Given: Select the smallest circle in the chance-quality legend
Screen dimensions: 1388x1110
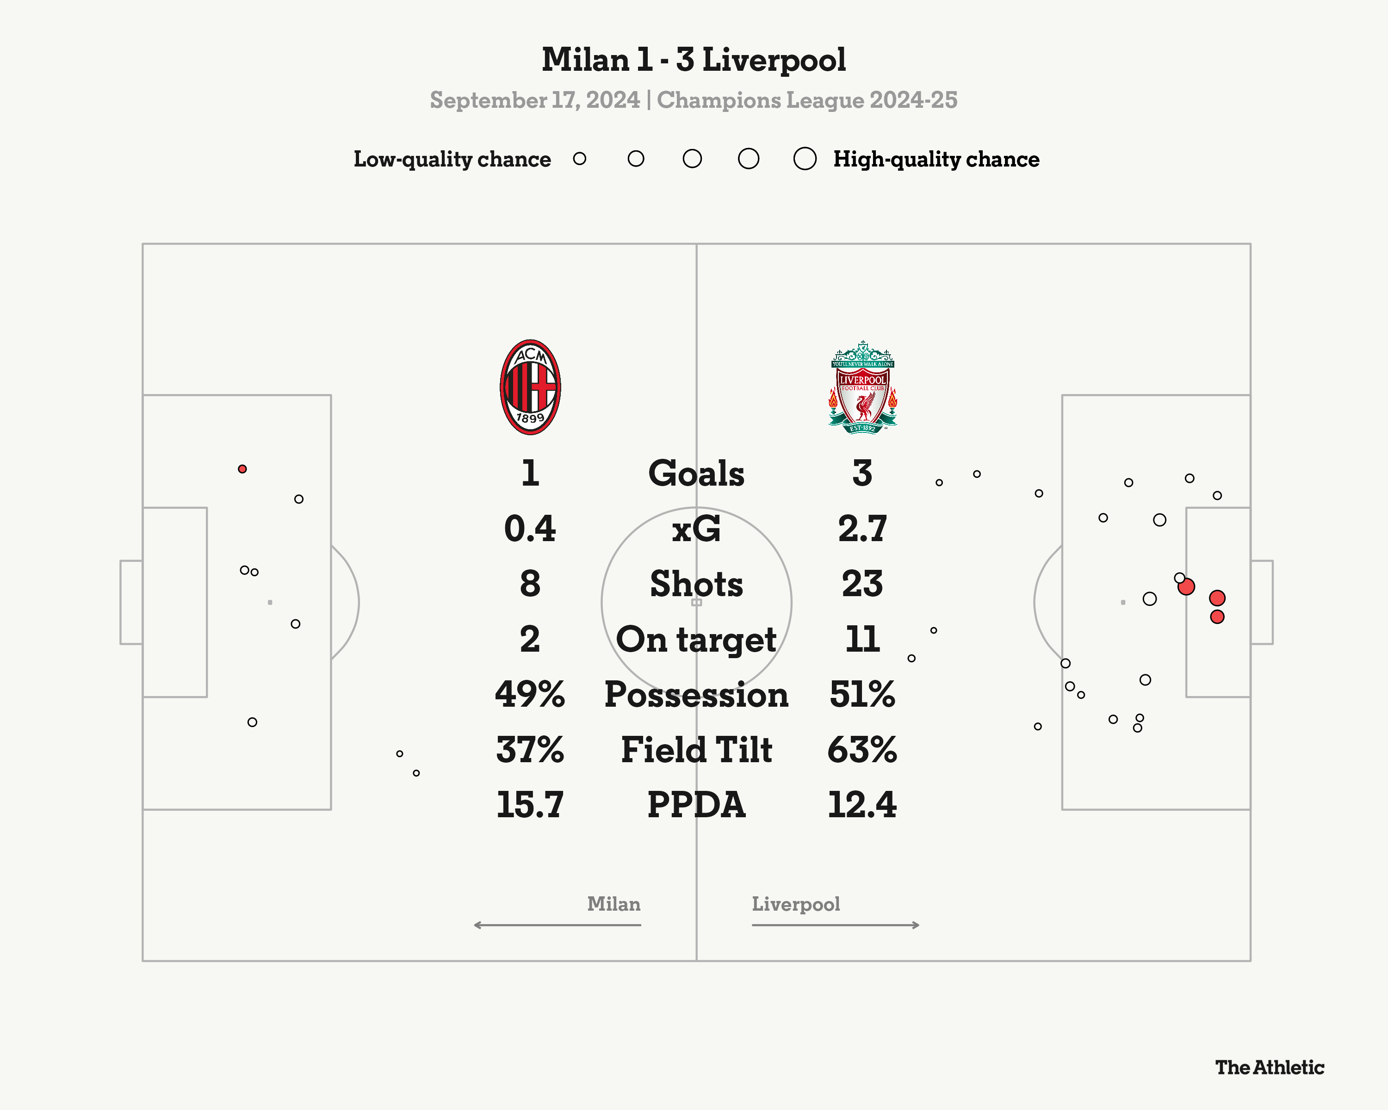Looking at the screenshot, I should 579,159.
